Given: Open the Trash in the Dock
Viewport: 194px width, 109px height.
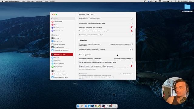Looking at the screenshot, I should [115, 106].
